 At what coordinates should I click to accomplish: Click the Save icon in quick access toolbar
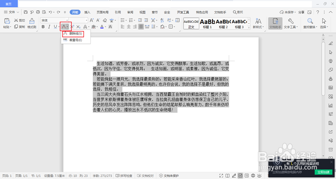point(26,12)
